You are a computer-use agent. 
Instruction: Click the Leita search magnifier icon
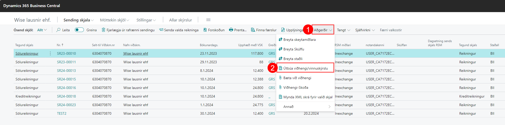[59, 30]
